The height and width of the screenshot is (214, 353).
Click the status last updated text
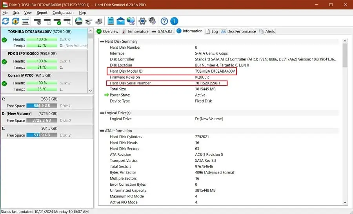point(45,212)
